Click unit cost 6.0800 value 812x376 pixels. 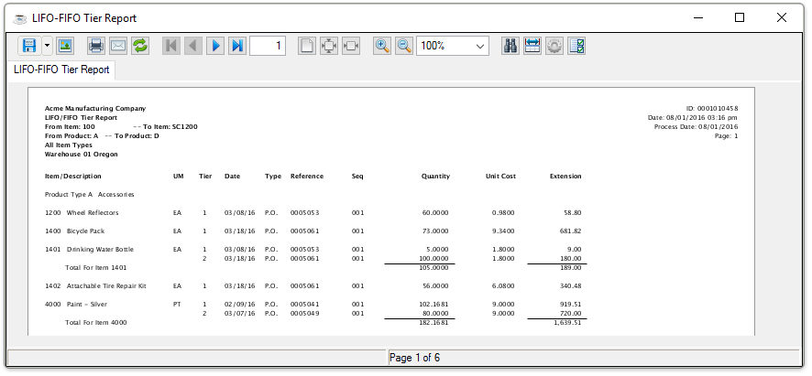coord(503,286)
